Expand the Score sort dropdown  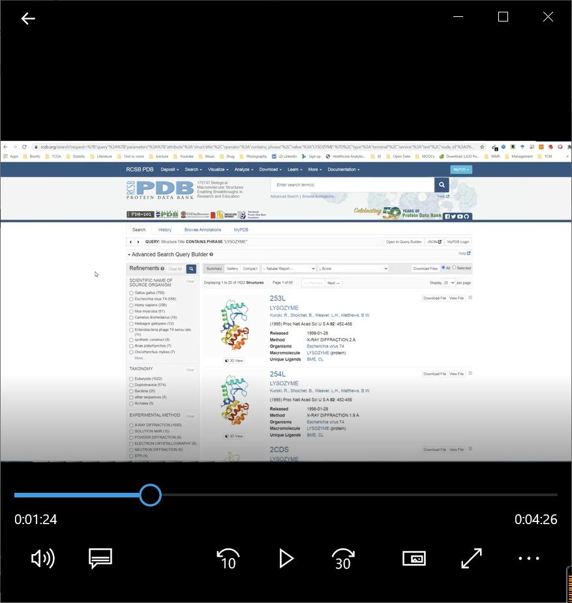tap(352, 269)
